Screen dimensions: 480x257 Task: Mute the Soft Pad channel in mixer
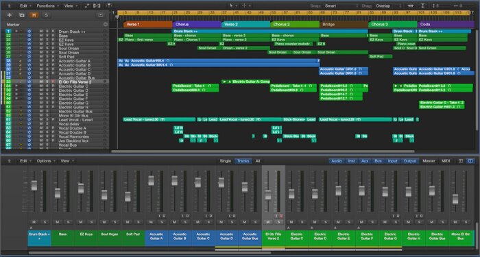(x=128, y=222)
